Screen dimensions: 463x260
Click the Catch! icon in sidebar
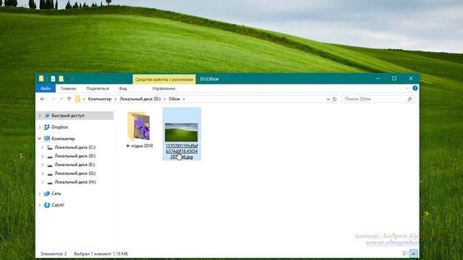tap(47, 205)
